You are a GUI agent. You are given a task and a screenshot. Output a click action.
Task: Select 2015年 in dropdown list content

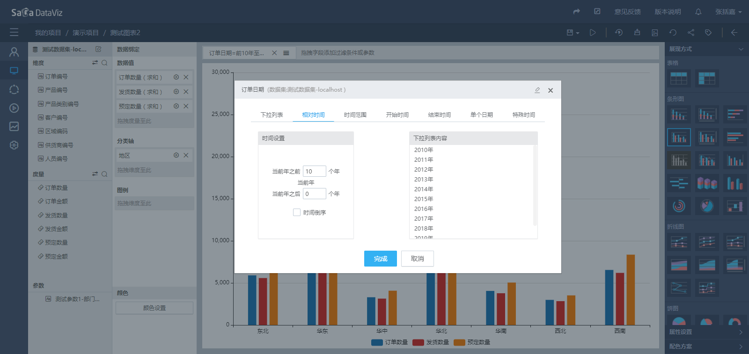(424, 199)
